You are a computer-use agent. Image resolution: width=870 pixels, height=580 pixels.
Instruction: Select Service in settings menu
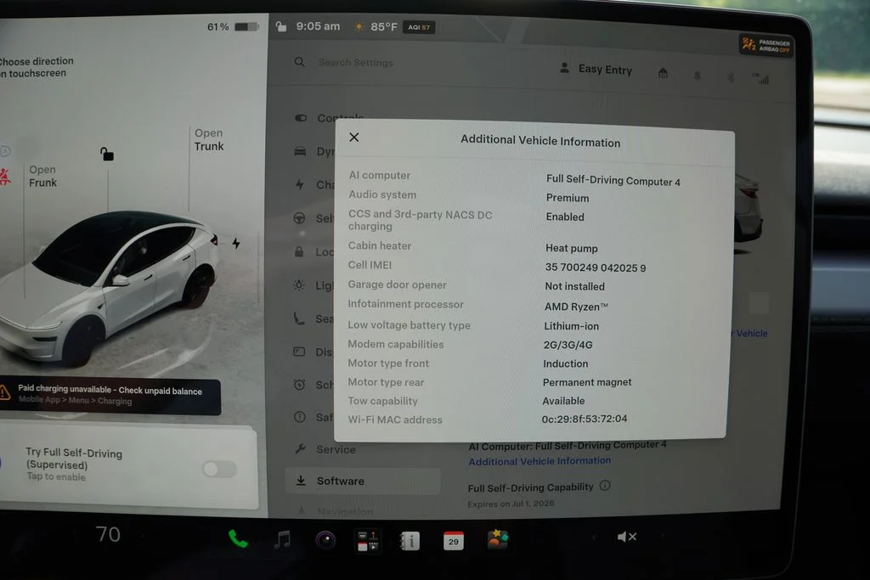click(x=325, y=449)
